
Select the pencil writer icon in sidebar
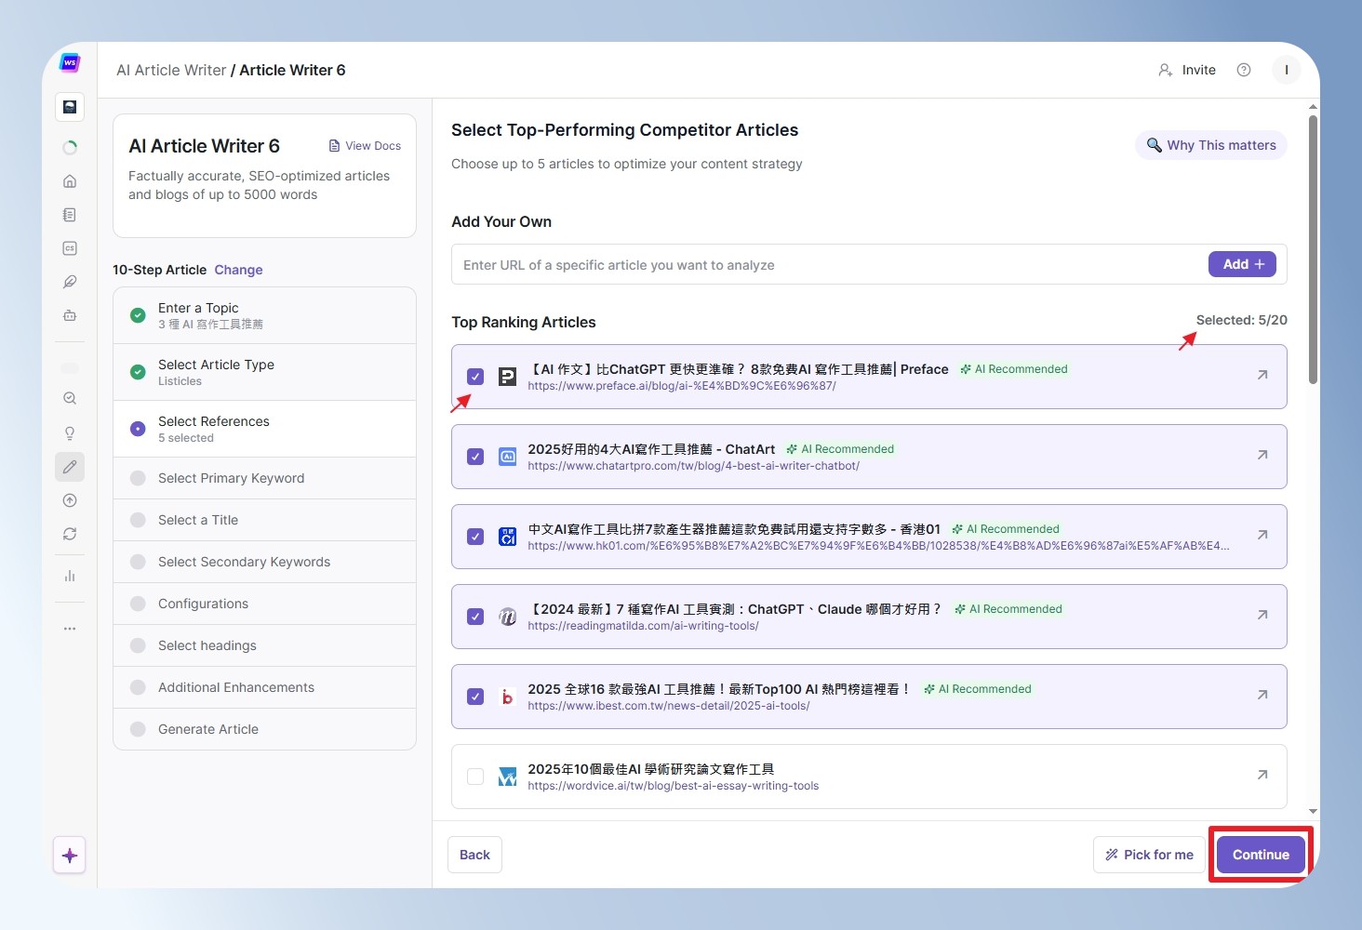[x=70, y=467]
